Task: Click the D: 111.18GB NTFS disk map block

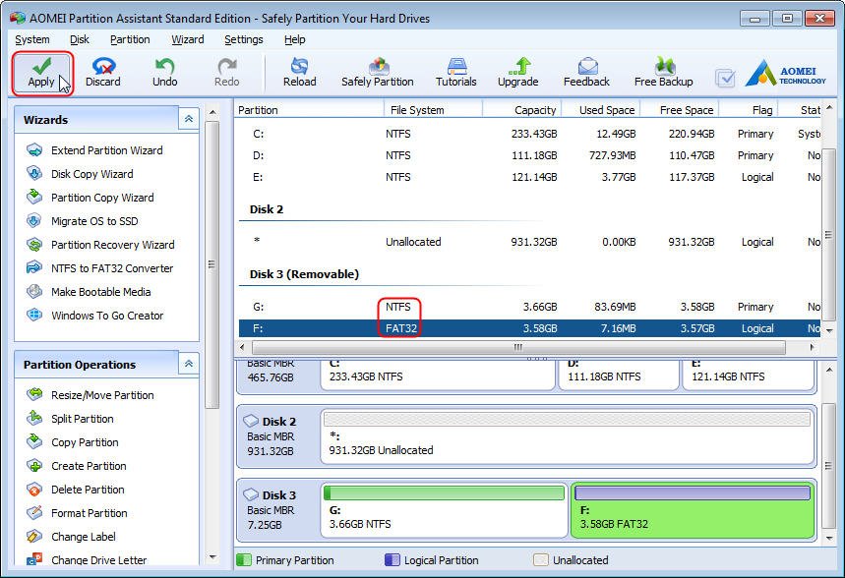Action: [619, 375]
